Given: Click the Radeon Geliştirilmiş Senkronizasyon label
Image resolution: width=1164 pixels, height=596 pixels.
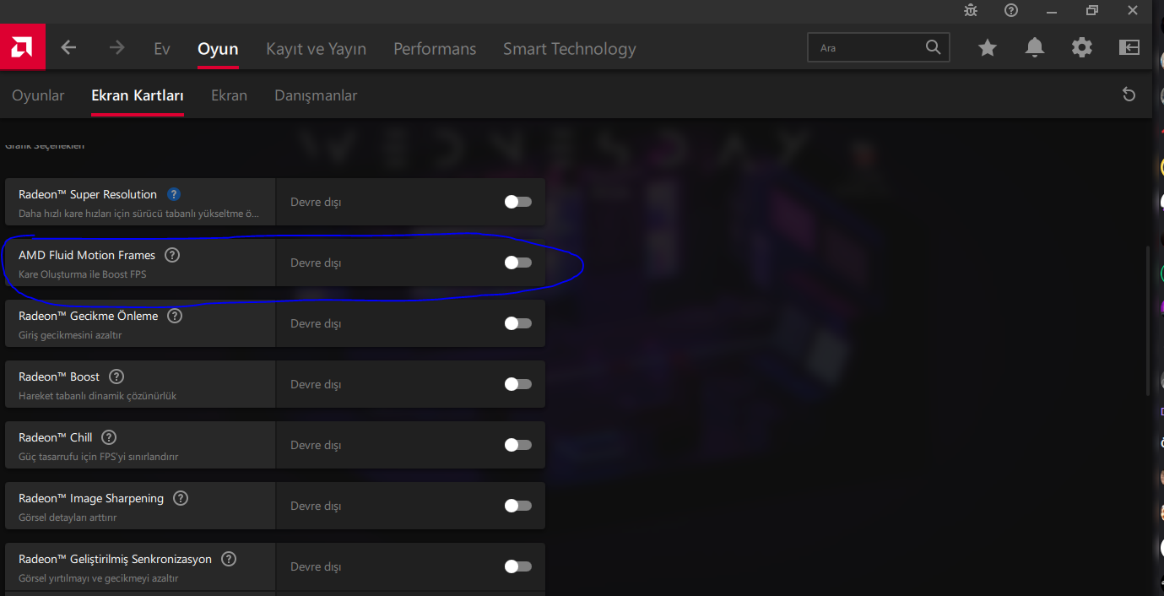Looking at the screenshot, I should pyautogui.click(x=116, y=559).
